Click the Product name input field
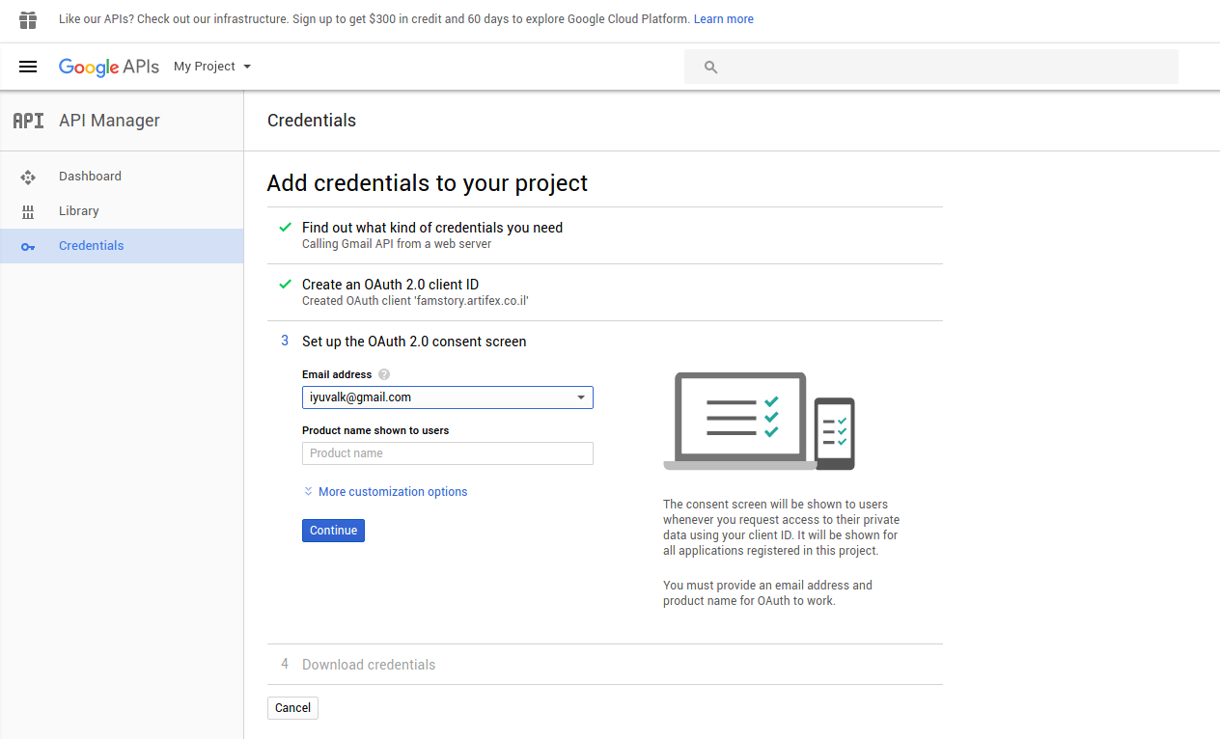 coord(448,453)
